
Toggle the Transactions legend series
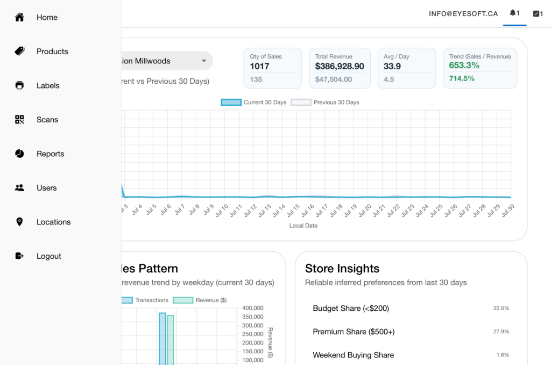point(145,300)
